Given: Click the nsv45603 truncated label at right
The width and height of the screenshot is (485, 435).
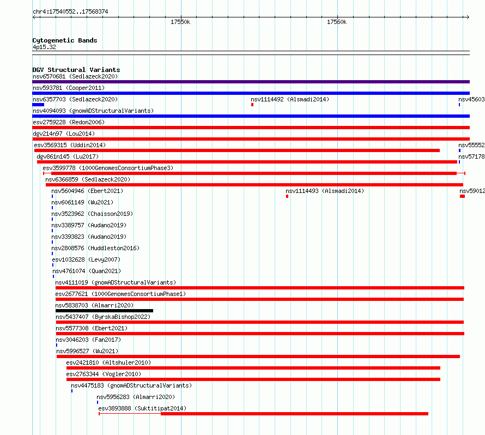Looking at the screenshot, I should pyautogui.click(x=471, y=99).
